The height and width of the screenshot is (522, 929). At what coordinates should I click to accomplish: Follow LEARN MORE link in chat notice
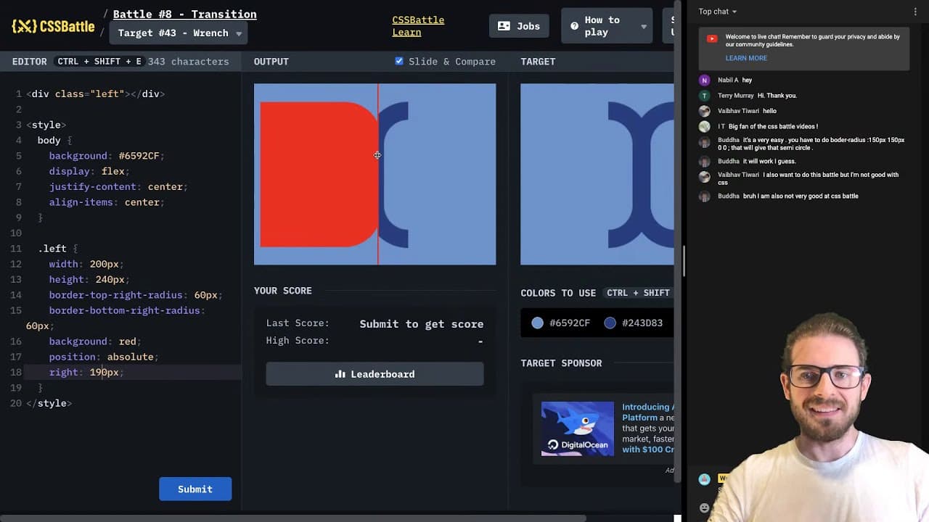[746, 58]
